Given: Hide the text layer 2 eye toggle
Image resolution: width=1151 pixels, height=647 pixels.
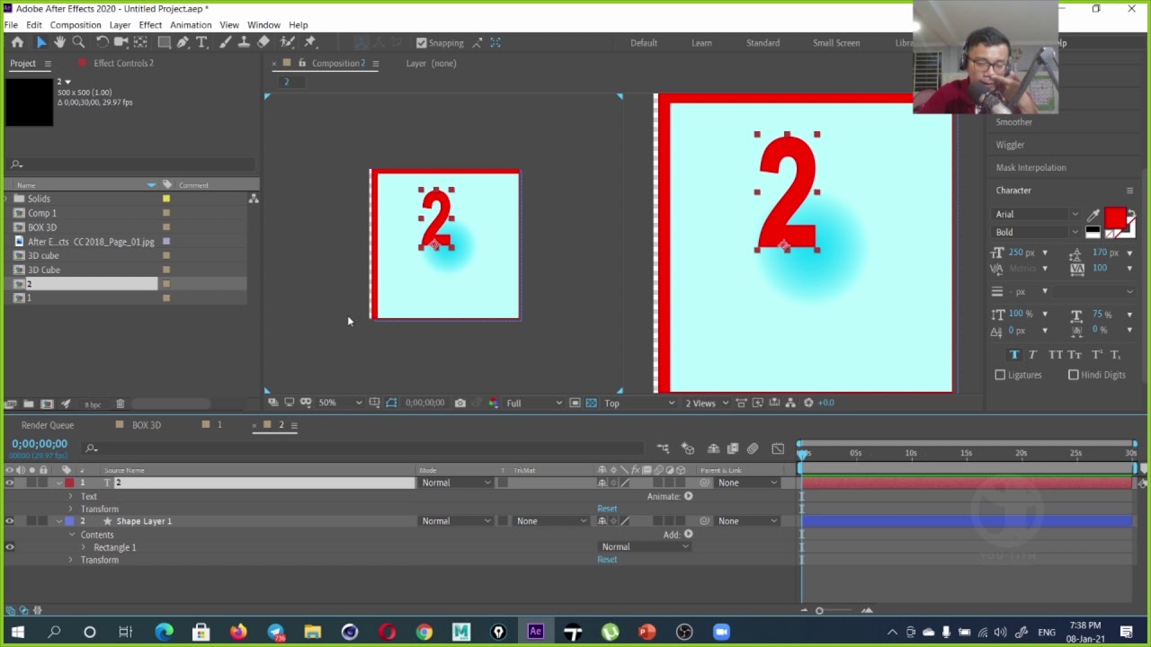Looking at the screenshot, I should click(x=10, y=483).
